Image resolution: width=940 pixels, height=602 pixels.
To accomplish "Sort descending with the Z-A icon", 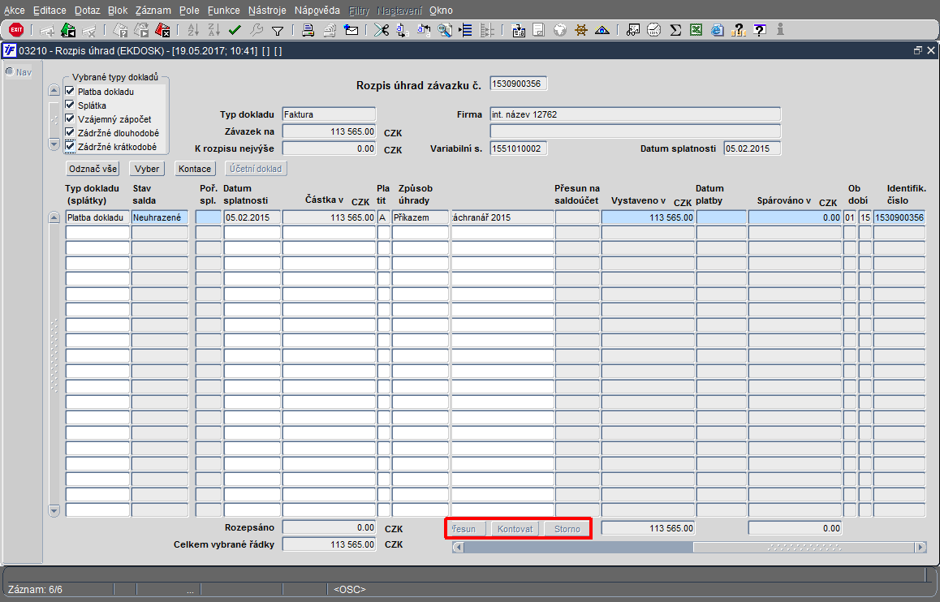I will (214, 30).
